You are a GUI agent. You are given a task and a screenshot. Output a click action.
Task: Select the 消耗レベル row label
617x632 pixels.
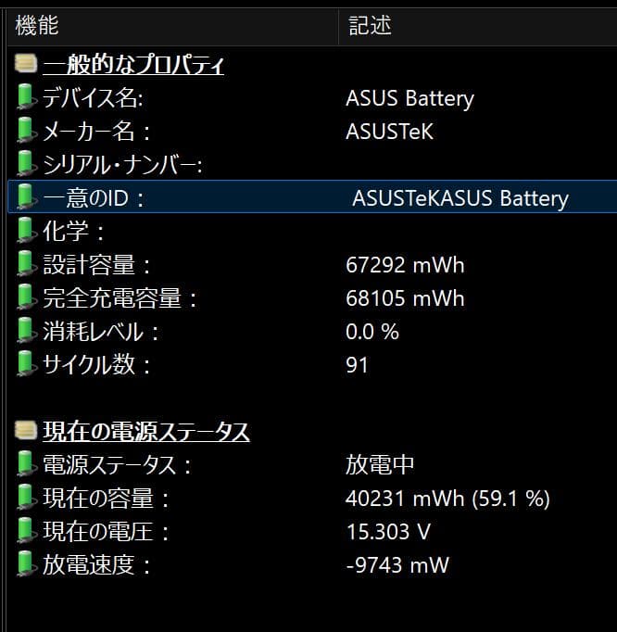101,332
